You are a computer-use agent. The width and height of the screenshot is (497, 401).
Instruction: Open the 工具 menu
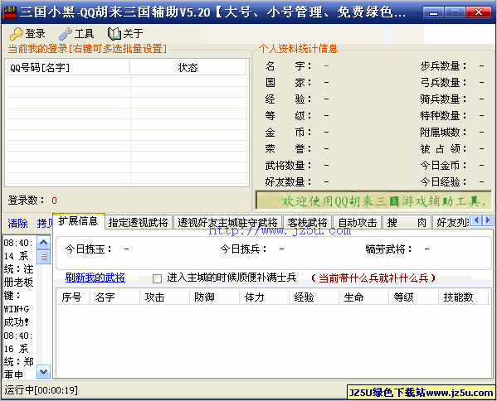(76, 34)
